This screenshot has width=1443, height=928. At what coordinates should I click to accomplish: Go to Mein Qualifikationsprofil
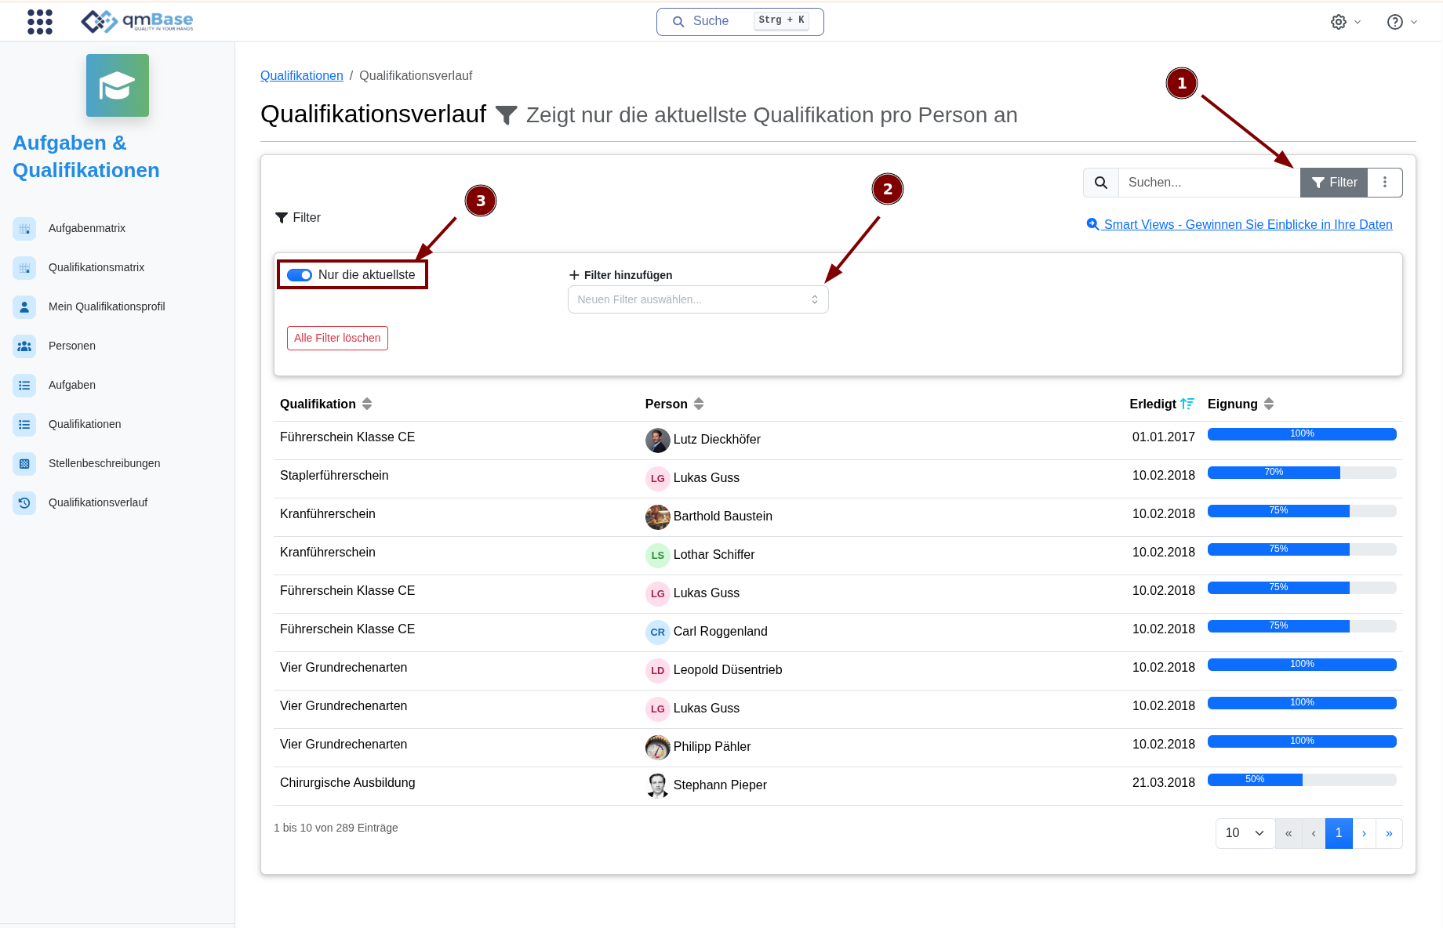coord(107,307)
